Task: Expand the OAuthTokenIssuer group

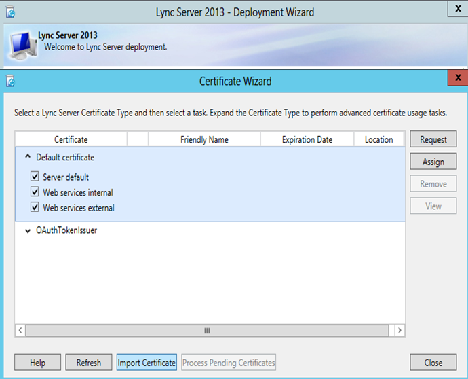Action: [x=28, y=231]
